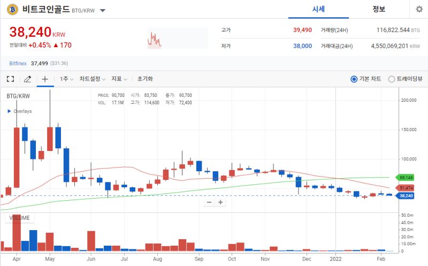Activate the crosshair plus tool
The image size is (428, 266).
[x=45, y=79]
